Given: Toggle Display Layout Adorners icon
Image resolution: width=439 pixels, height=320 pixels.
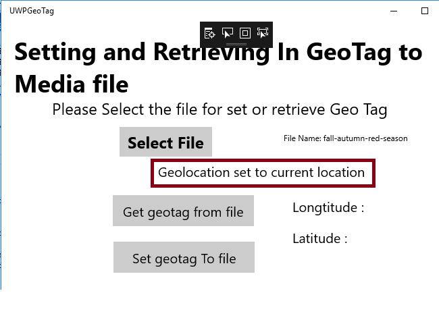Looking at the screenshot, I should [245, 32].
